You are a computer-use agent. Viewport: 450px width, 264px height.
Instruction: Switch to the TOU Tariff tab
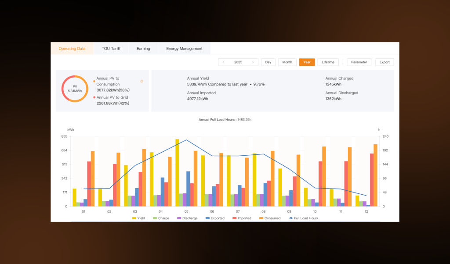point(111,48)
